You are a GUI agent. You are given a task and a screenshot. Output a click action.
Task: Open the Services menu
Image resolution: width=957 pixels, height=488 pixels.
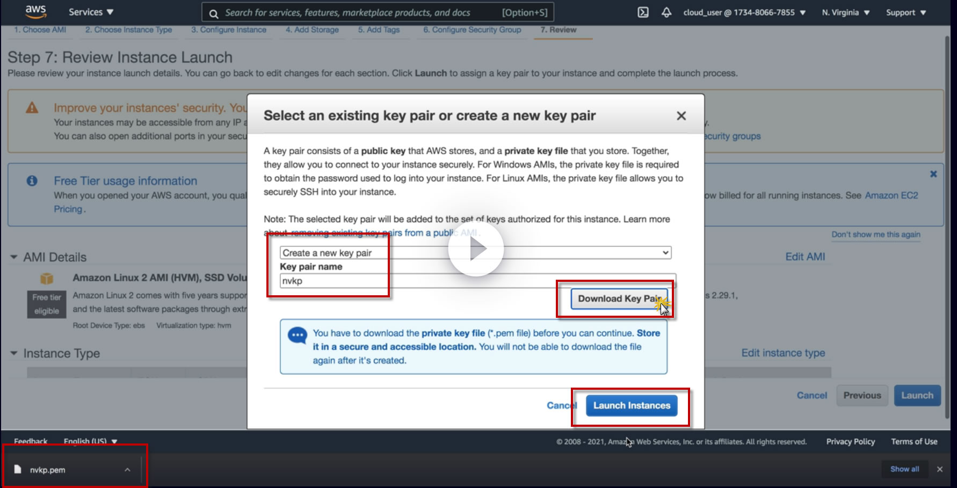point(91,12)
